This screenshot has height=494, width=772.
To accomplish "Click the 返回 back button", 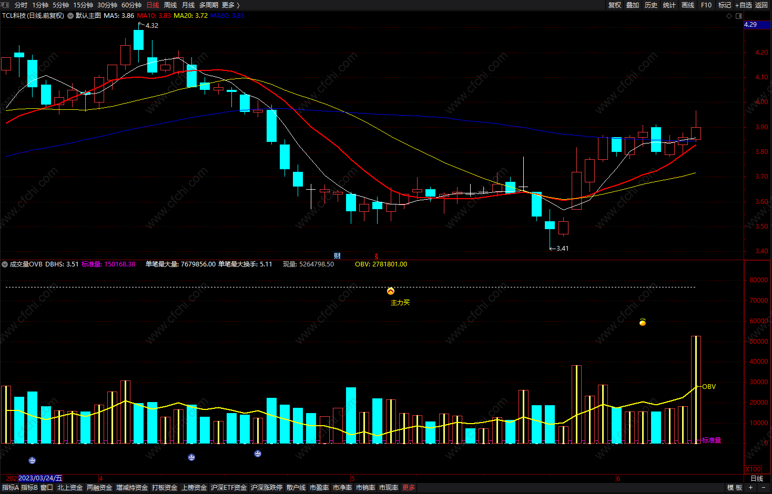I will tap(761, 5).
